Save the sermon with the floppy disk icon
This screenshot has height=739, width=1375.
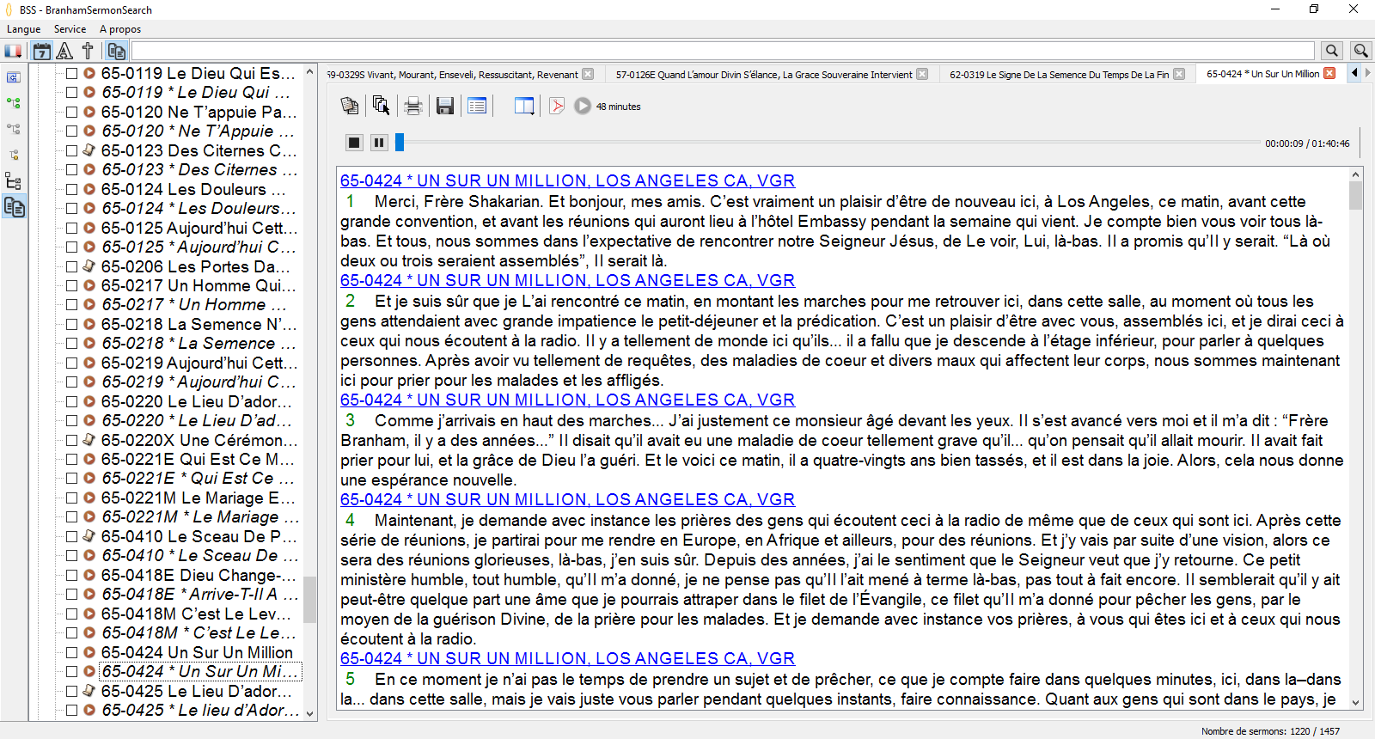[x=445, y=106]
